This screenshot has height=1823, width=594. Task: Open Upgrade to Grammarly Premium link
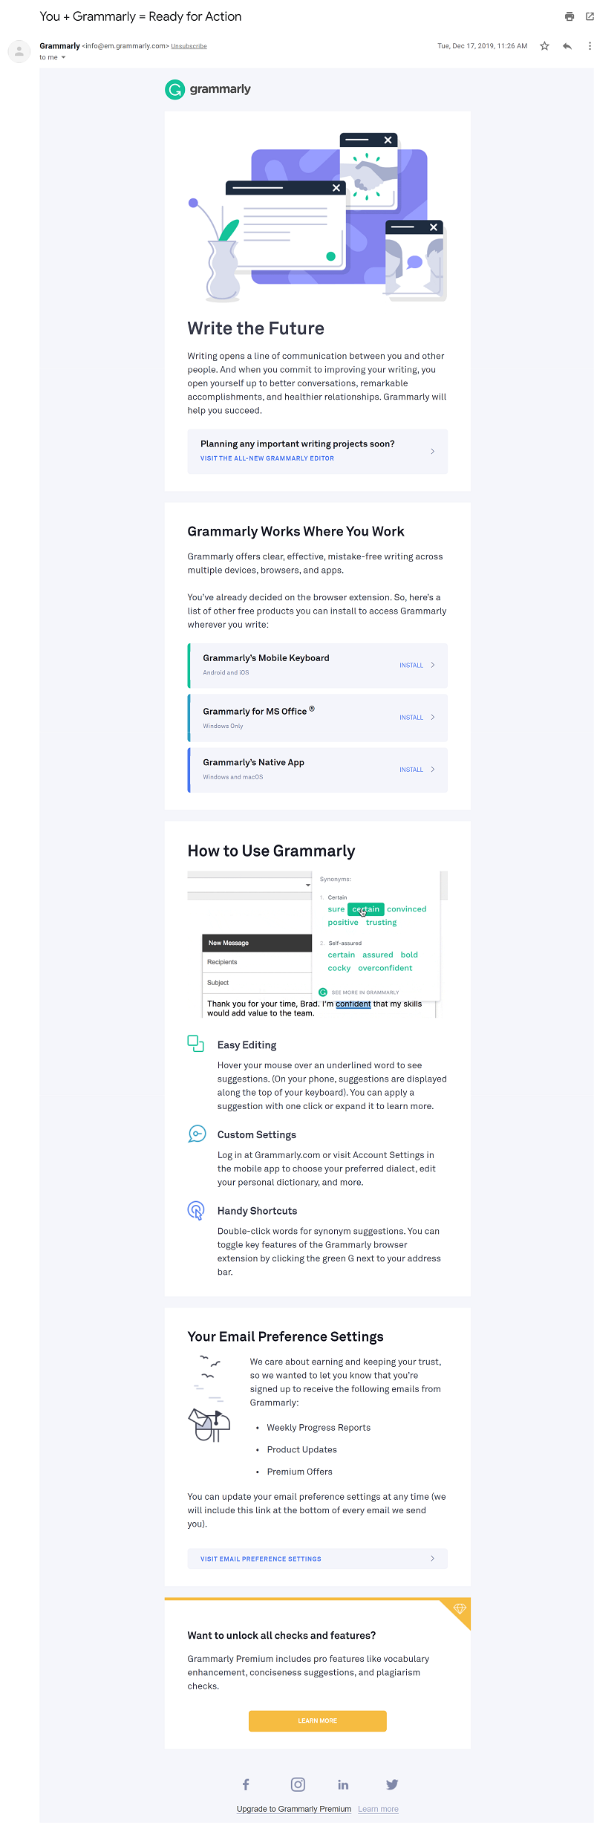pyautogui.click(x=294, y=1808)
